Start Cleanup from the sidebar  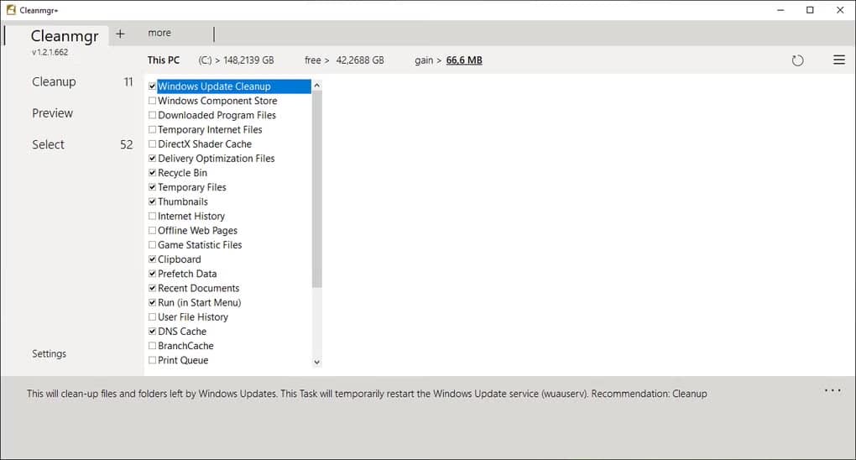[54, 82]
